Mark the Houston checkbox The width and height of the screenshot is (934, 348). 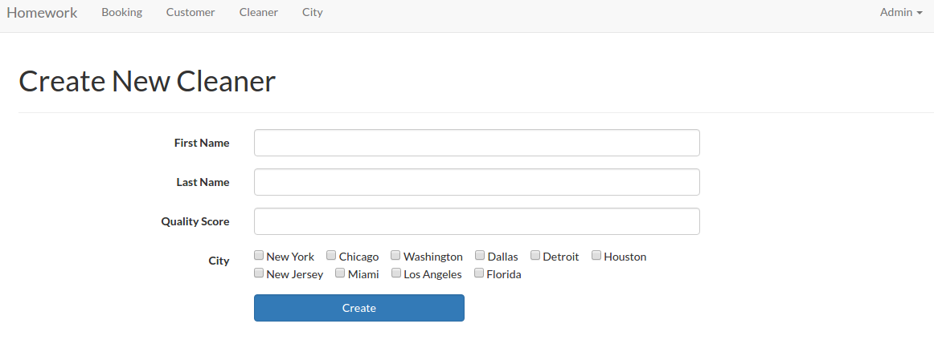[x=596, y=256]
